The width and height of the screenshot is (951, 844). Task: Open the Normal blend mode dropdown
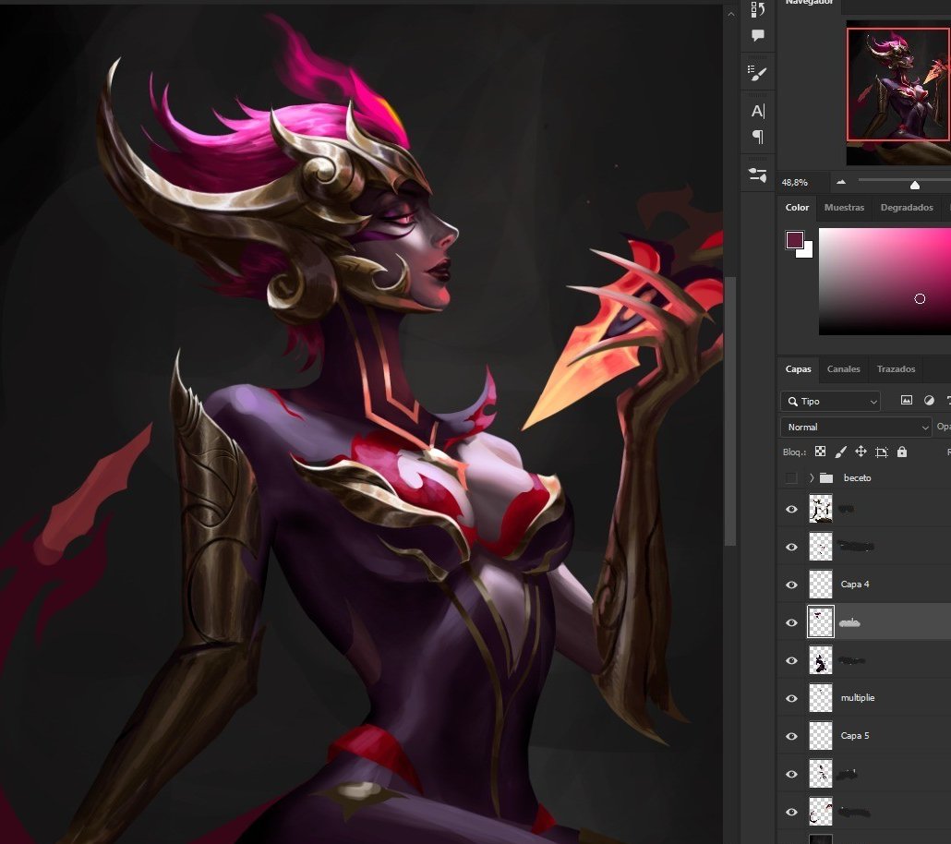[856, 428]
